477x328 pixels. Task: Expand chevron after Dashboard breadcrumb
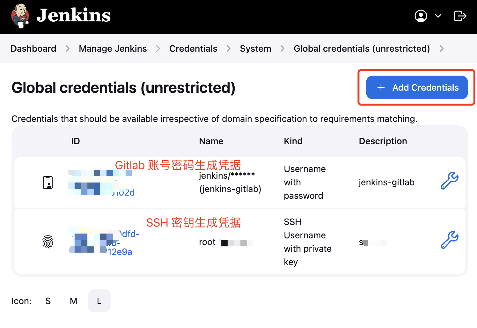click(x=68, y=48)
